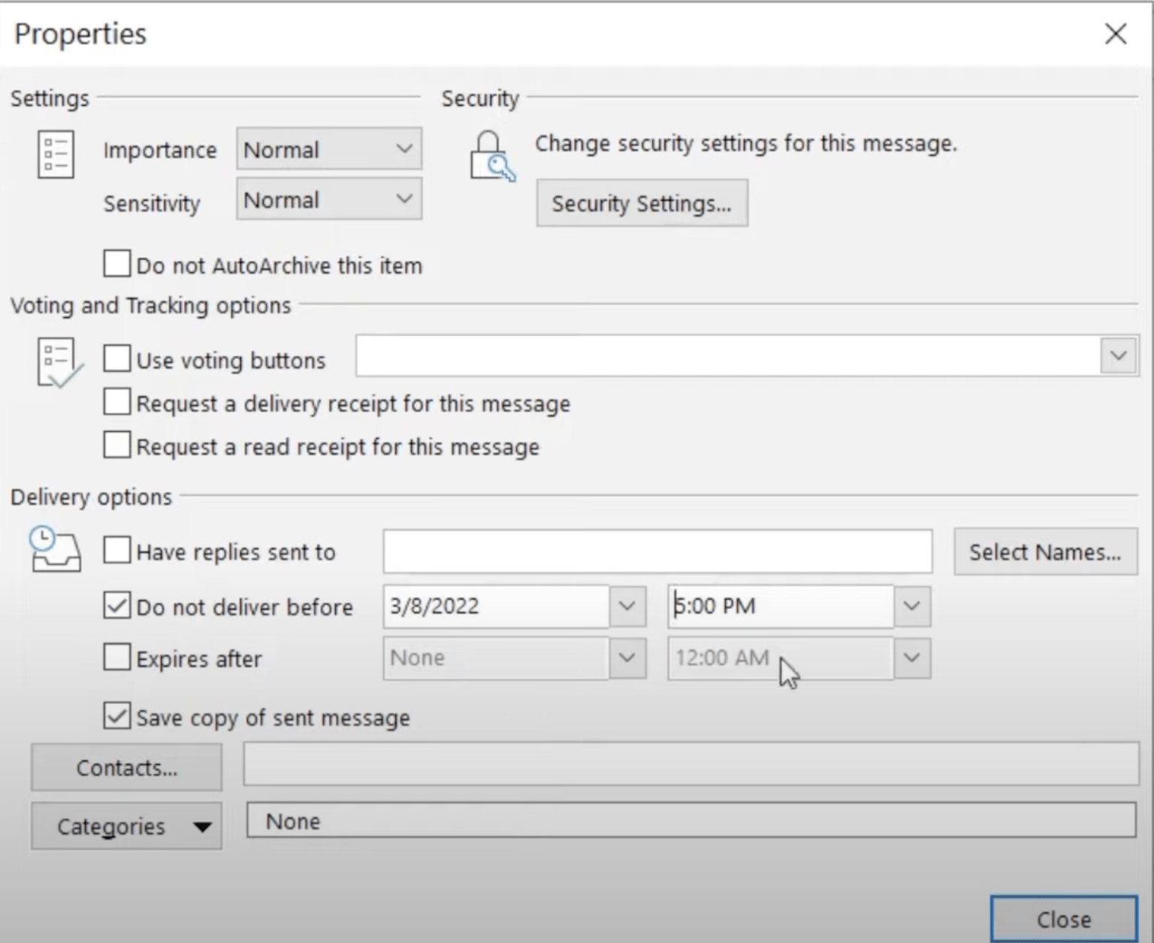
Task: Enable Use voting buttons
Action: (116, 358)
